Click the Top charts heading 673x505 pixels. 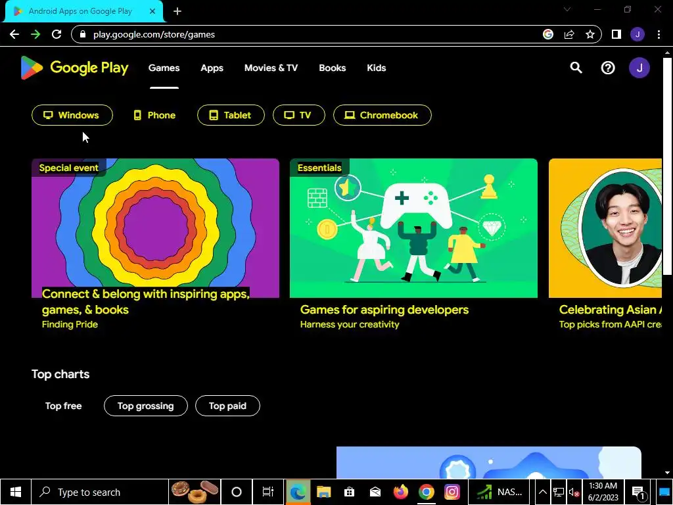coord(60,374)
